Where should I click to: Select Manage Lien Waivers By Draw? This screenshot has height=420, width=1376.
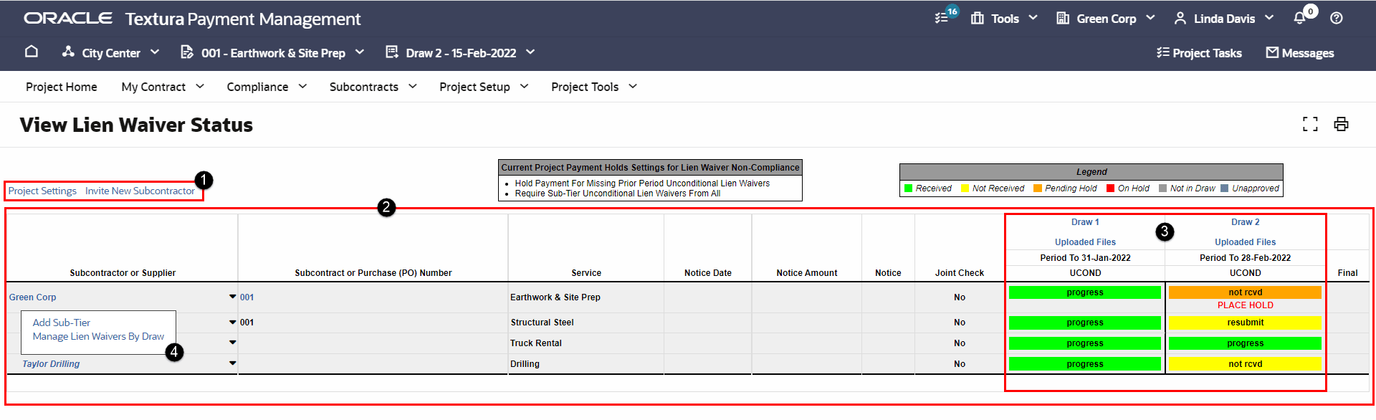[98, 337]
